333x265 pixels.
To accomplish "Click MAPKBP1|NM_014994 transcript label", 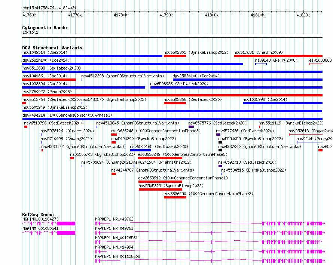I will (x=114, y=247).
